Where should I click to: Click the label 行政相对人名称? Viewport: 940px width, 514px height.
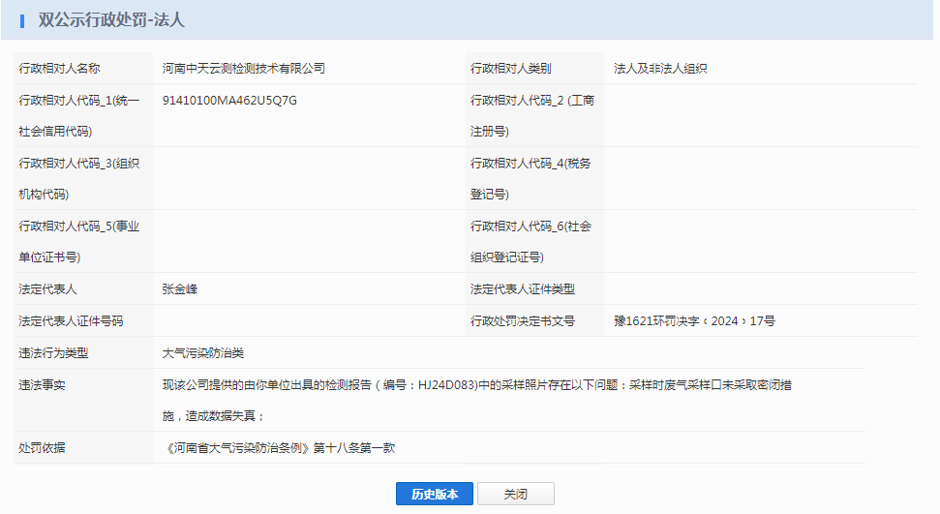pos(59,69)
